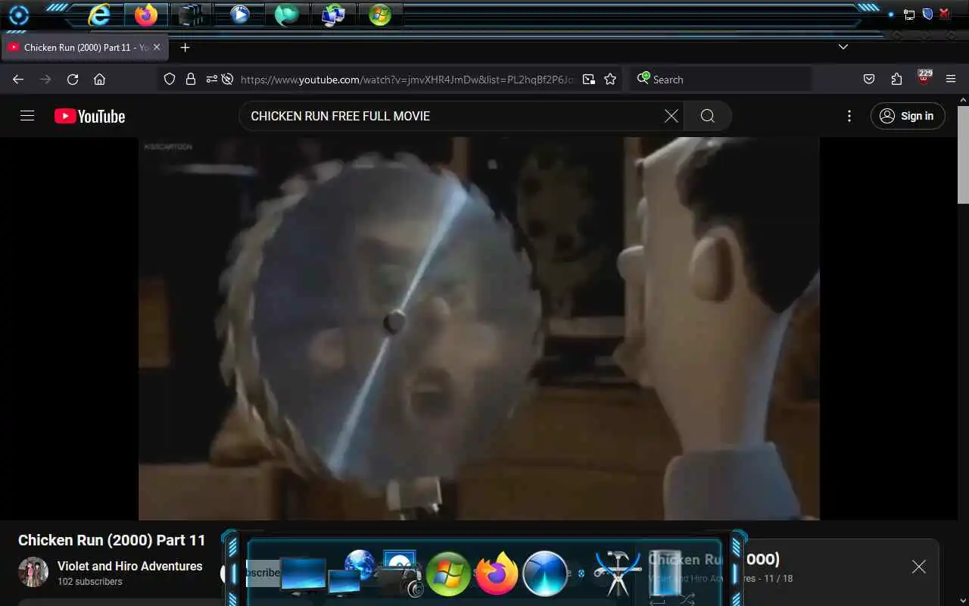Click the YouTube URL address field
Screen dimensions: 969x606
click(x=409, y=80)
